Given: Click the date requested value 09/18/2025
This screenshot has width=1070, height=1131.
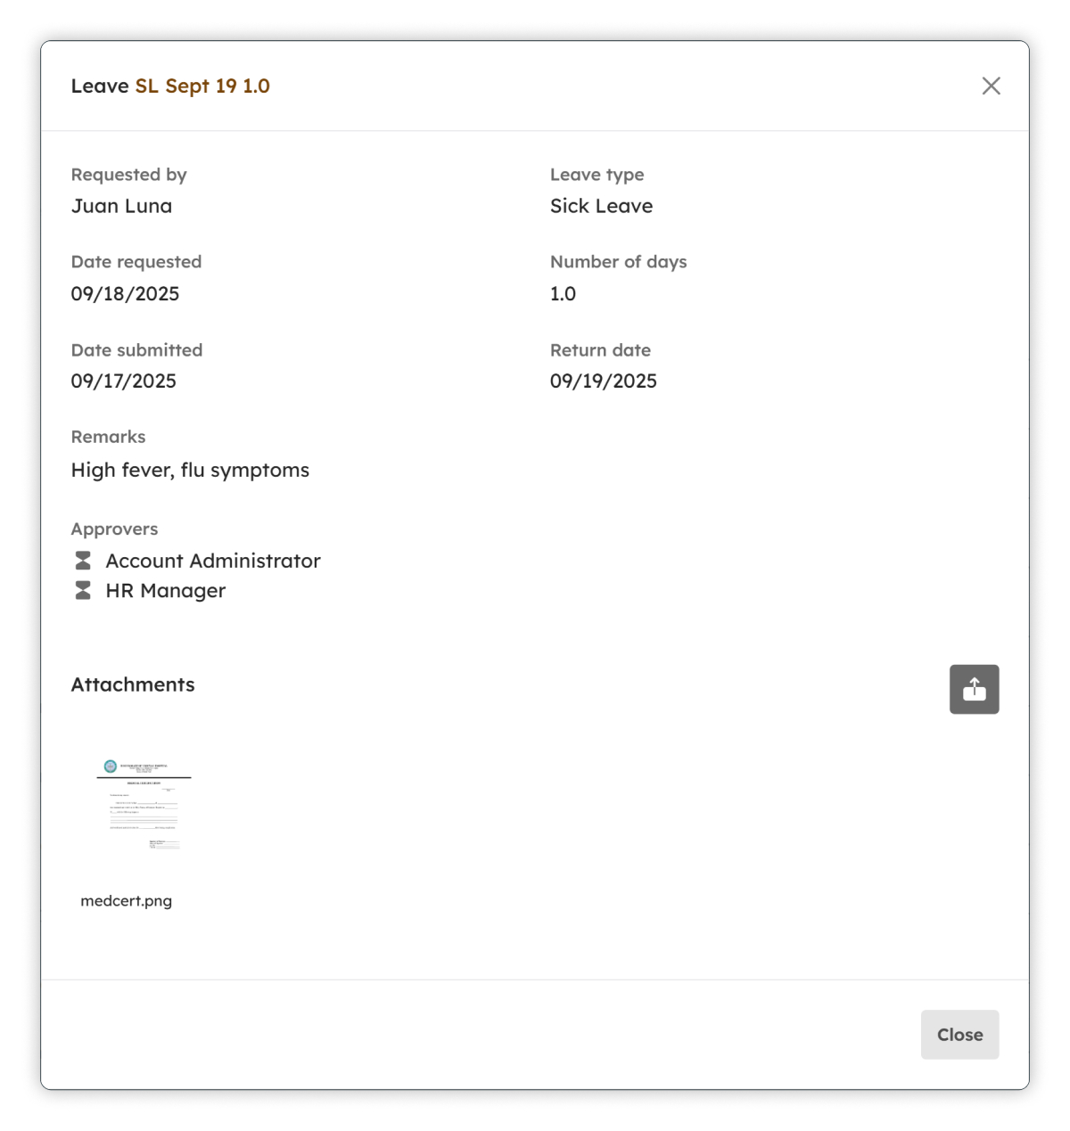Looking at the screenshot, I should click(125, 294).
